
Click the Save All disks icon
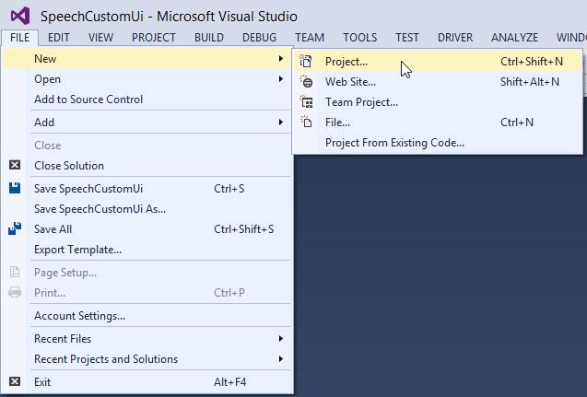[x=14, y=229]
